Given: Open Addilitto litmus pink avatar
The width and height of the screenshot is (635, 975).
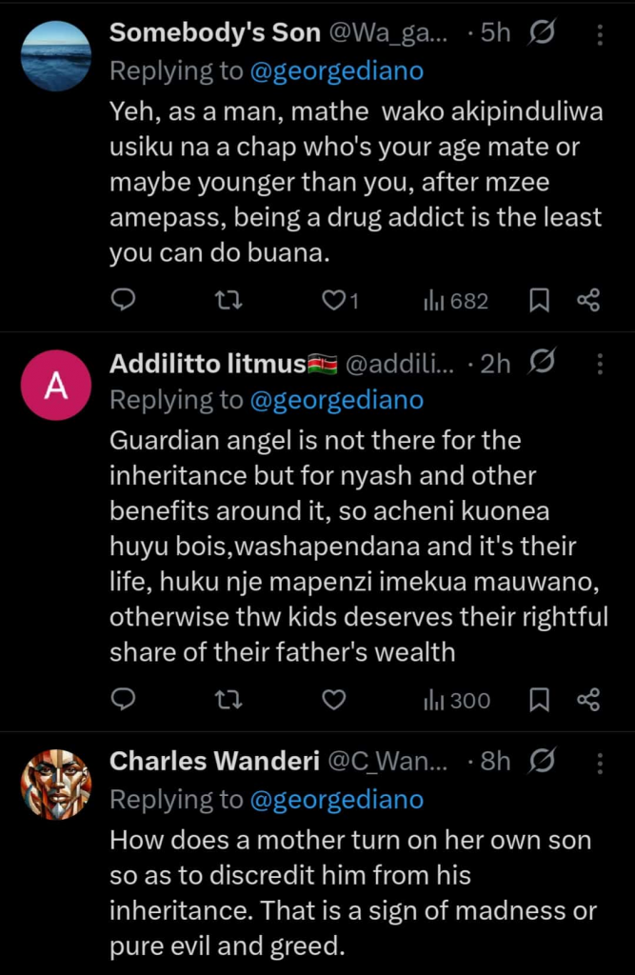Looking at the screenshot, I should (56, 385).
